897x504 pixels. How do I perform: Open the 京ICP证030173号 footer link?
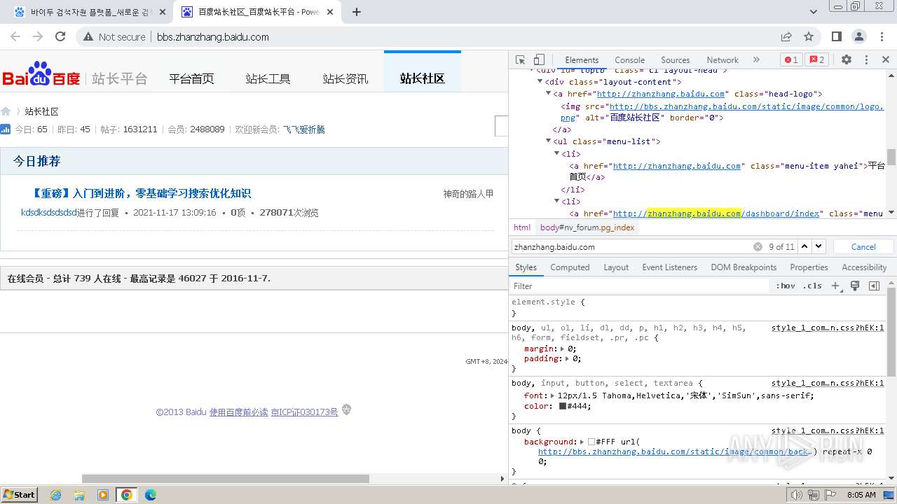(304, 412)
